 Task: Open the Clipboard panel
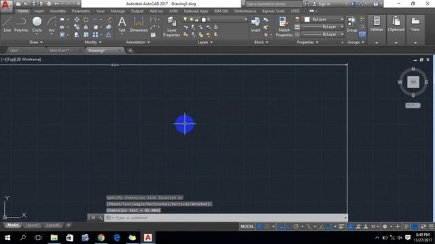coord(396,24)
